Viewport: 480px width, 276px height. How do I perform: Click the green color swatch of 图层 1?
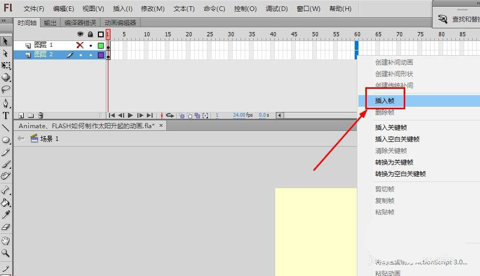pyautogui.click(x=101, y=45)
